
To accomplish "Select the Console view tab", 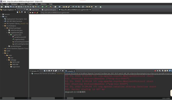I will click(70, 71).
